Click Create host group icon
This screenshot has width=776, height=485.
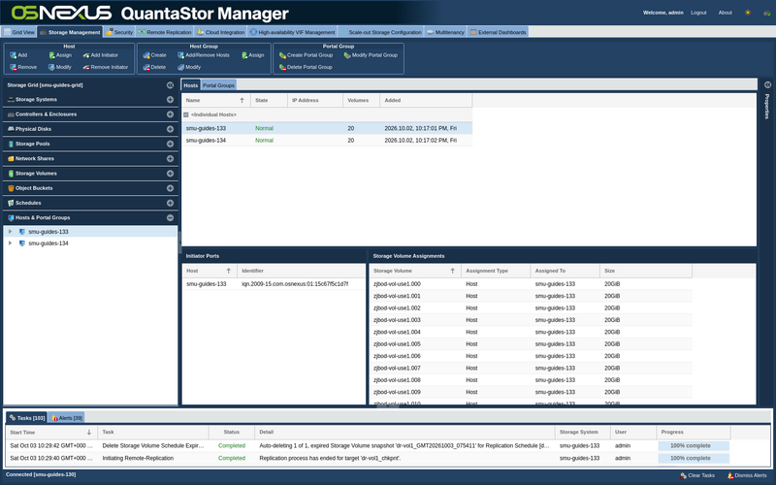pos(146,55)
